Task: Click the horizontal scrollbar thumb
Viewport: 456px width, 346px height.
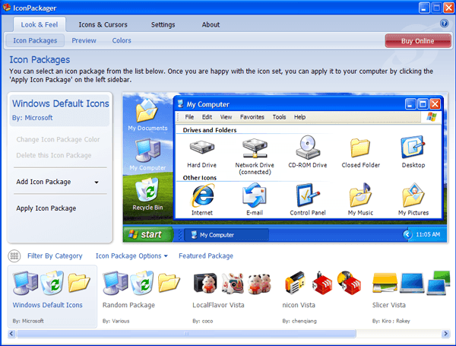Action: (186, 334)
